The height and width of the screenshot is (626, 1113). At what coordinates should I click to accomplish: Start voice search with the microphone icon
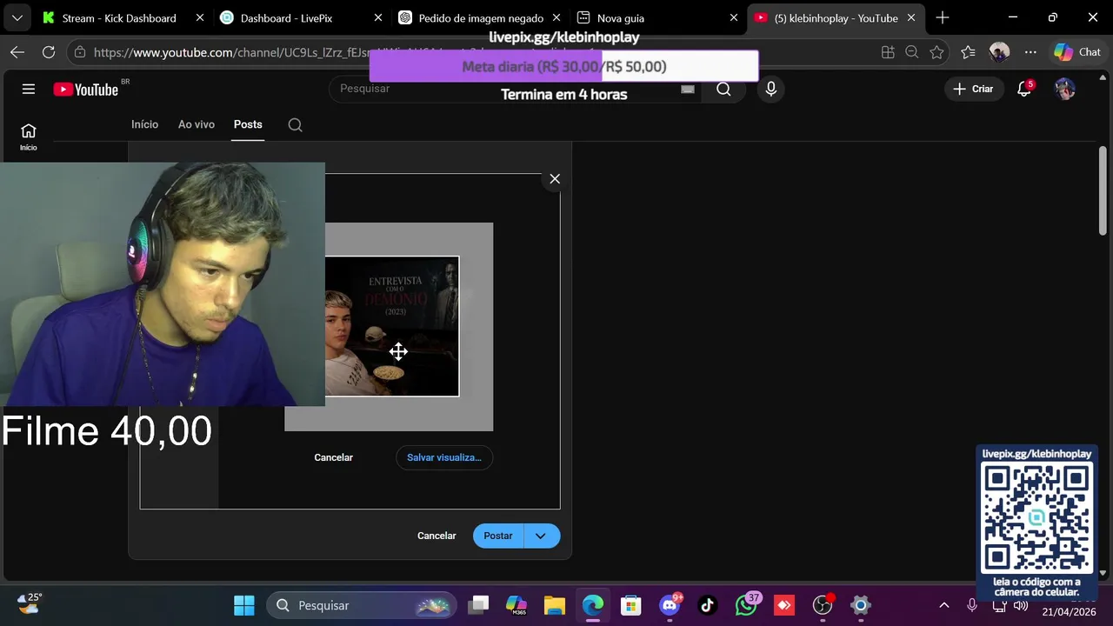770,89
